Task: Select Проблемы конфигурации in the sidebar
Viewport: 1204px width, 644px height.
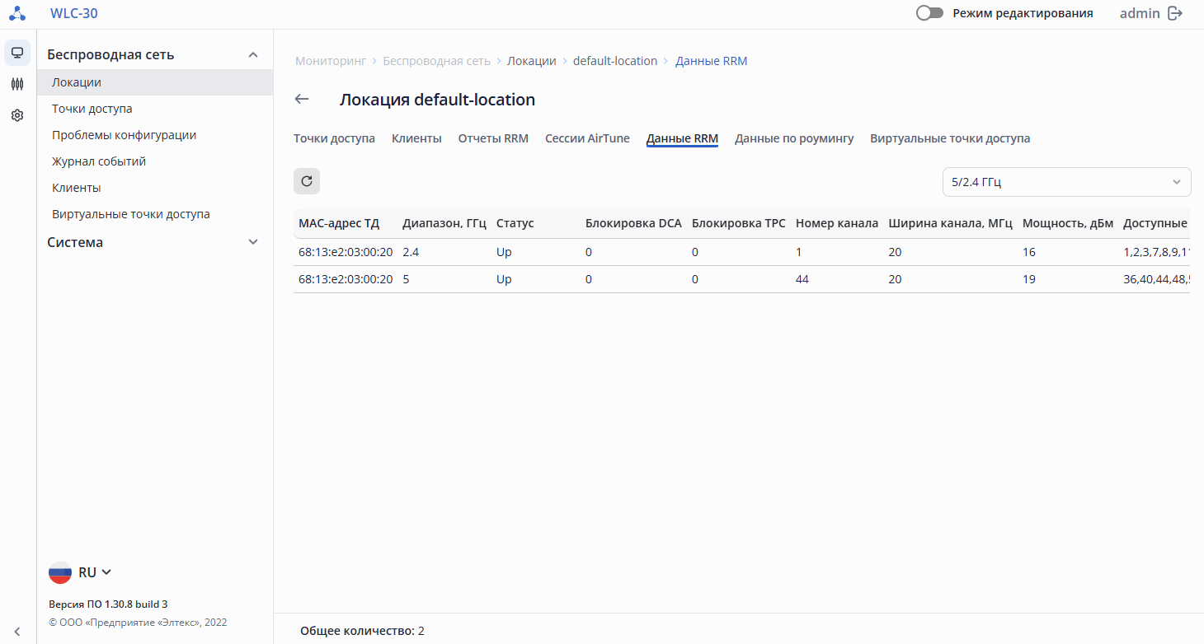Action: click(124, 135)
